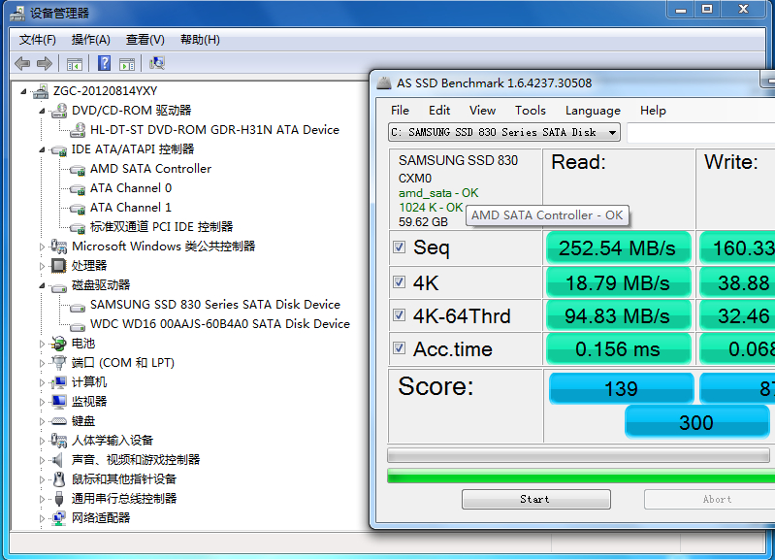This screenshot has height=560, width=775.
Task: Open the Tools menu in AS SSD Benchmark
Action: (x=531, y=111)
